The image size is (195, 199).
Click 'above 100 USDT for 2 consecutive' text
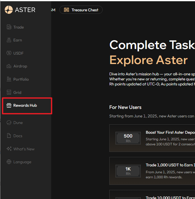(x=171, y=144)
